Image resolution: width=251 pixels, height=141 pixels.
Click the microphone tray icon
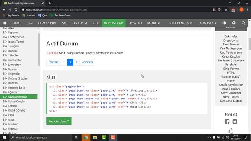[214, 137]
